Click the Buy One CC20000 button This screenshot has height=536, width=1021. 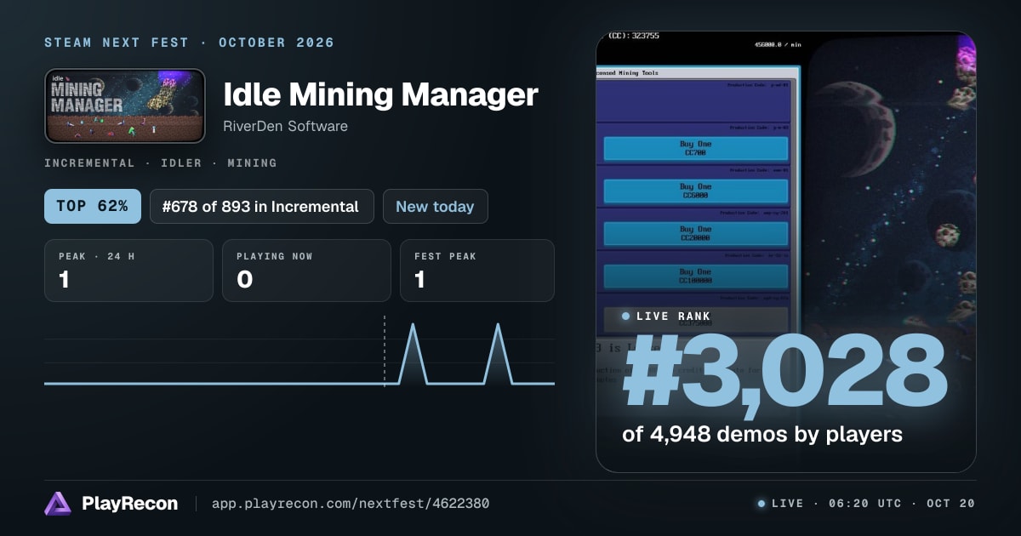[x=695, y=234]
